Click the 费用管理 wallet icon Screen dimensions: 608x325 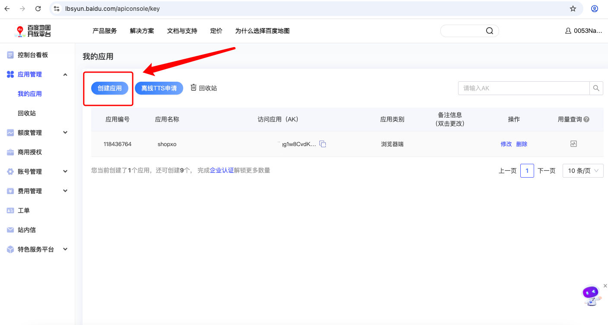pyautogui.click(x=10, y=191)
